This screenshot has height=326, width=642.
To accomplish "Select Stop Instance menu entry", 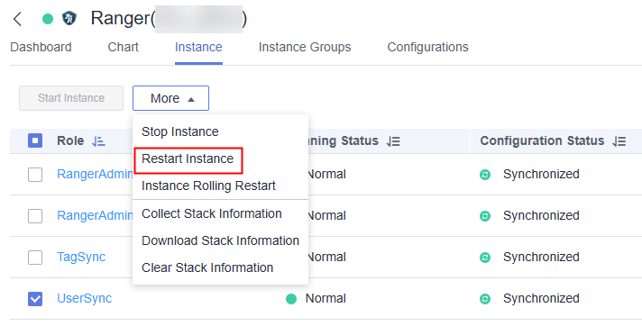I will tap(180, 131).
